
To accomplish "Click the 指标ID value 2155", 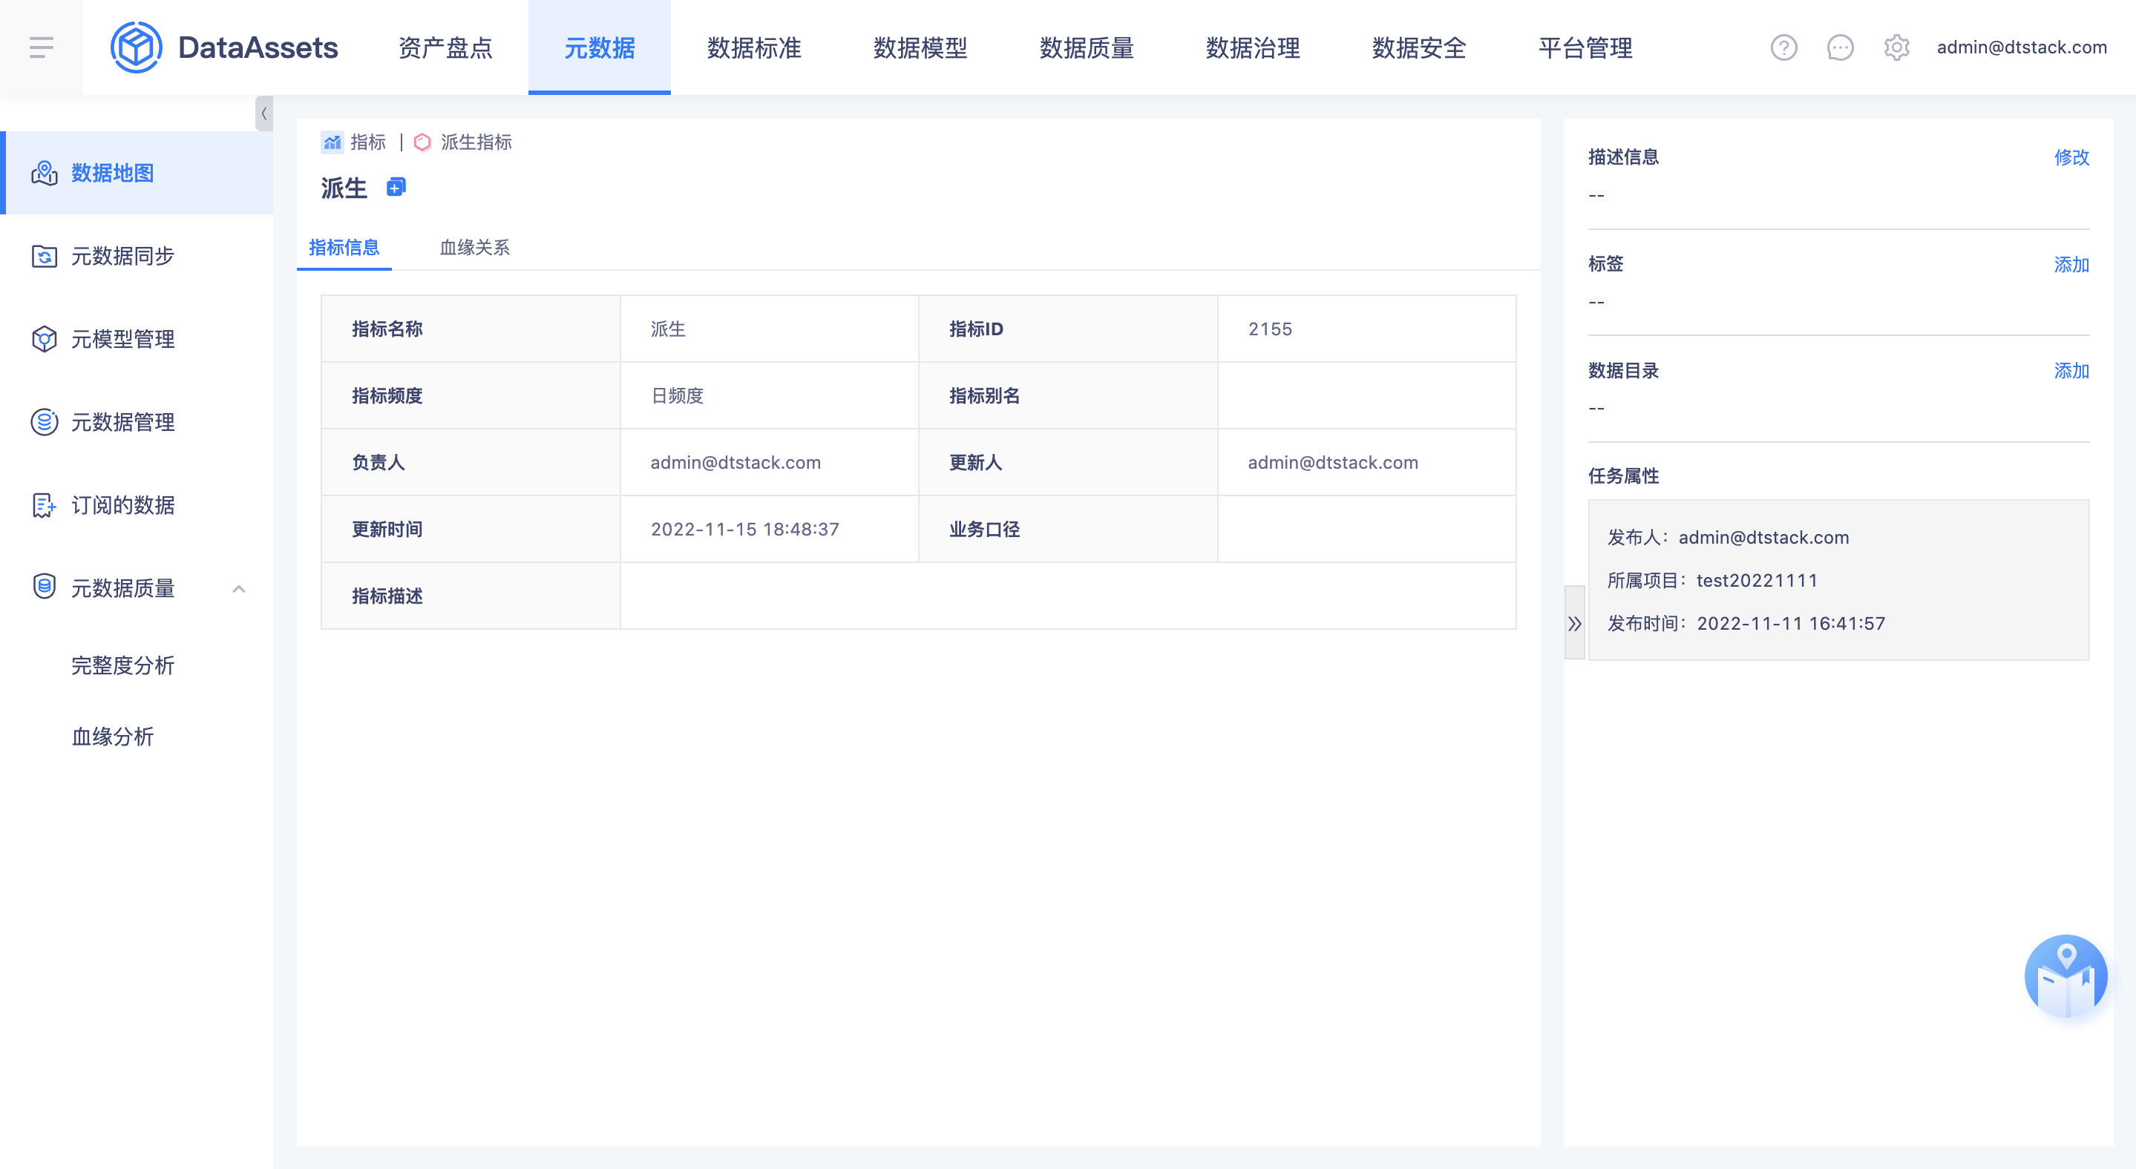I will (1269, 329).
